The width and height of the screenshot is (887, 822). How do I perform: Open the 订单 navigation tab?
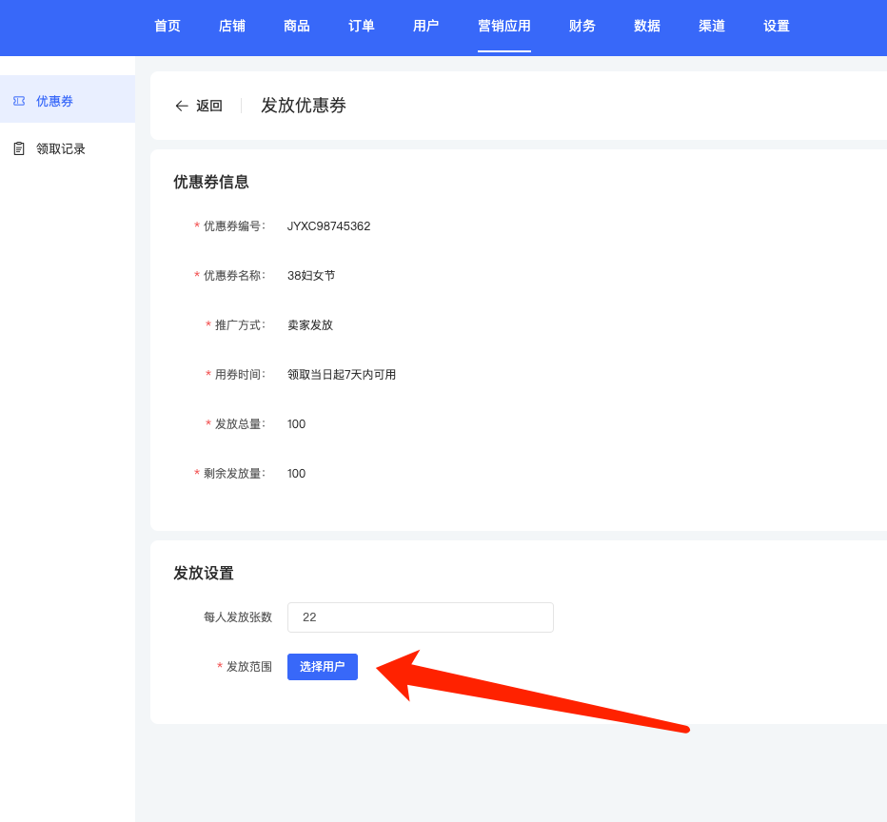pyautogui.click(x=362, y=27)
